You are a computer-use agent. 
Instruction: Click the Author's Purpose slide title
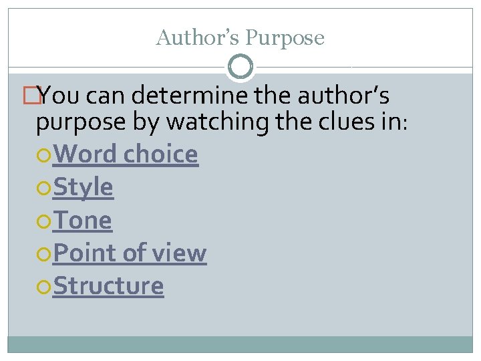tap(240, 37)
